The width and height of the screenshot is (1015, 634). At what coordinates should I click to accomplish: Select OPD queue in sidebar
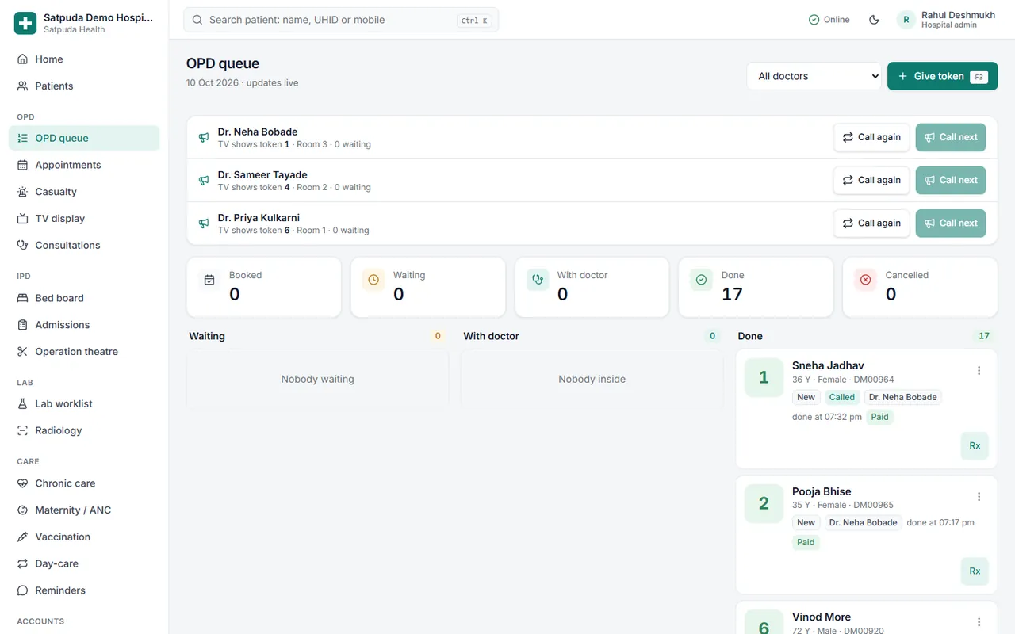click(x=84, y=138)
